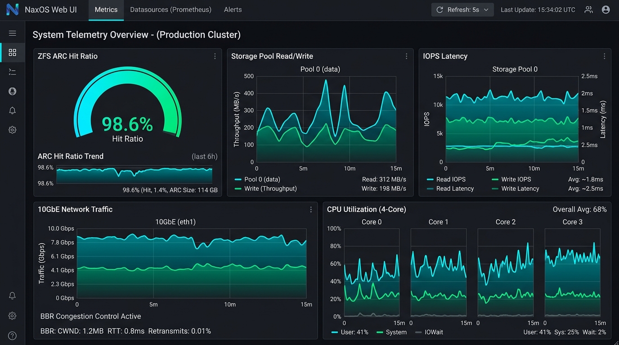Click the lower bell notification icon in sidebar
Viewport: 619px width, 345px height.
[13, 296]
